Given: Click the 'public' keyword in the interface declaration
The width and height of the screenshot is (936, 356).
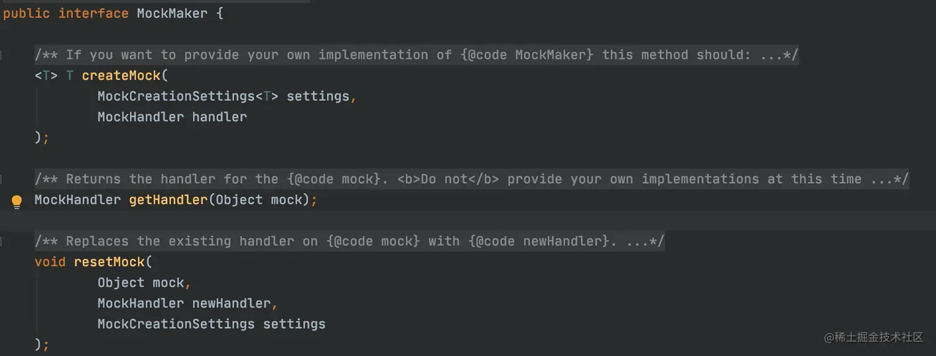Looking at the screenshot, I should coord(27,14).
